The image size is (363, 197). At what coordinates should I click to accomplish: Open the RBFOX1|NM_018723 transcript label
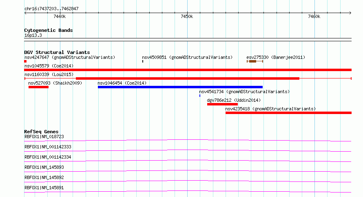coord(44,137)
